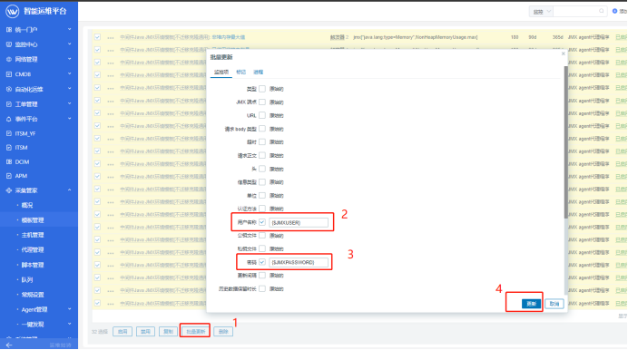
Task: Expand the 工单管理 menu chevron
Action: (x=70, y=103)
